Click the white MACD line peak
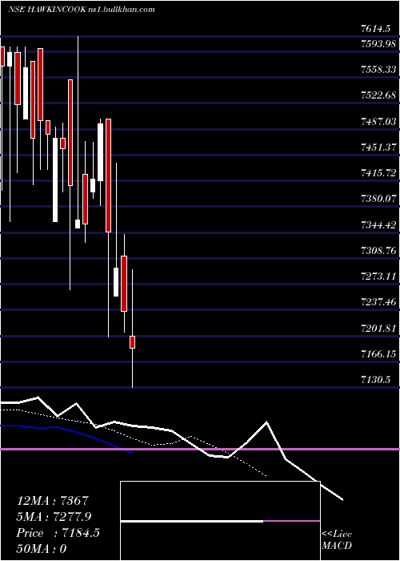The height and width of the screenshot is (561, 400). [266, 422]
